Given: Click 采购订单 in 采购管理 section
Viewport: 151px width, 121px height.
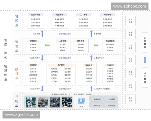Looking at the screenshot, I should click(33, 72).
